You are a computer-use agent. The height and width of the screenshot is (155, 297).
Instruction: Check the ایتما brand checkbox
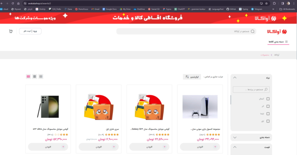coord(268,114)
